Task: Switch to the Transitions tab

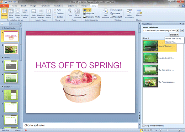Action: [45, 6]
